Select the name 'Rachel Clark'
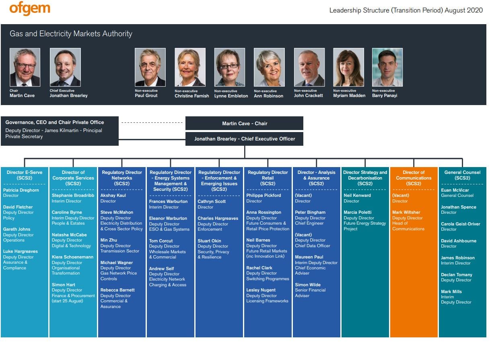The height and width of the screenshot is (343, 494). click(259, 268)
